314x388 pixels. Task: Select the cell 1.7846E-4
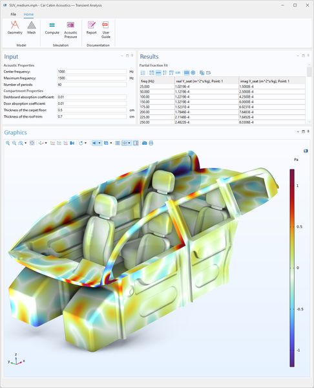207,112
